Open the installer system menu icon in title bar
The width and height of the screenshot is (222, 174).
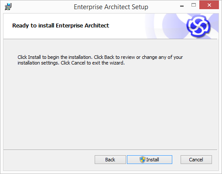click(8, 7)
